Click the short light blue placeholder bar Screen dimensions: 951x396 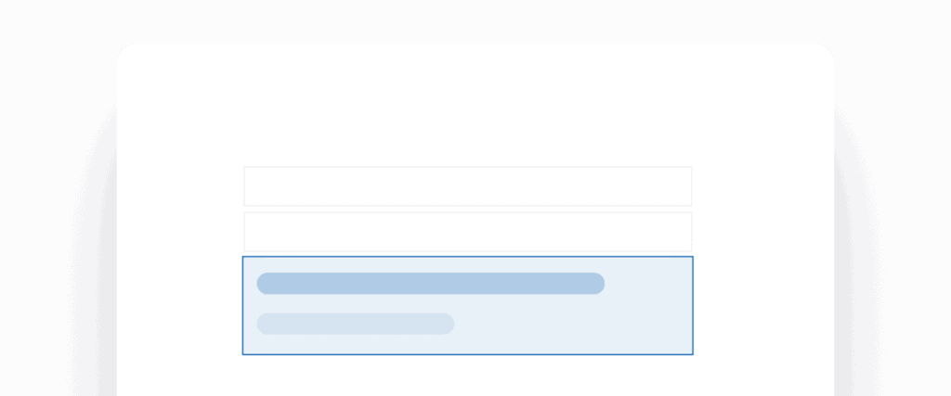point(355,324)
